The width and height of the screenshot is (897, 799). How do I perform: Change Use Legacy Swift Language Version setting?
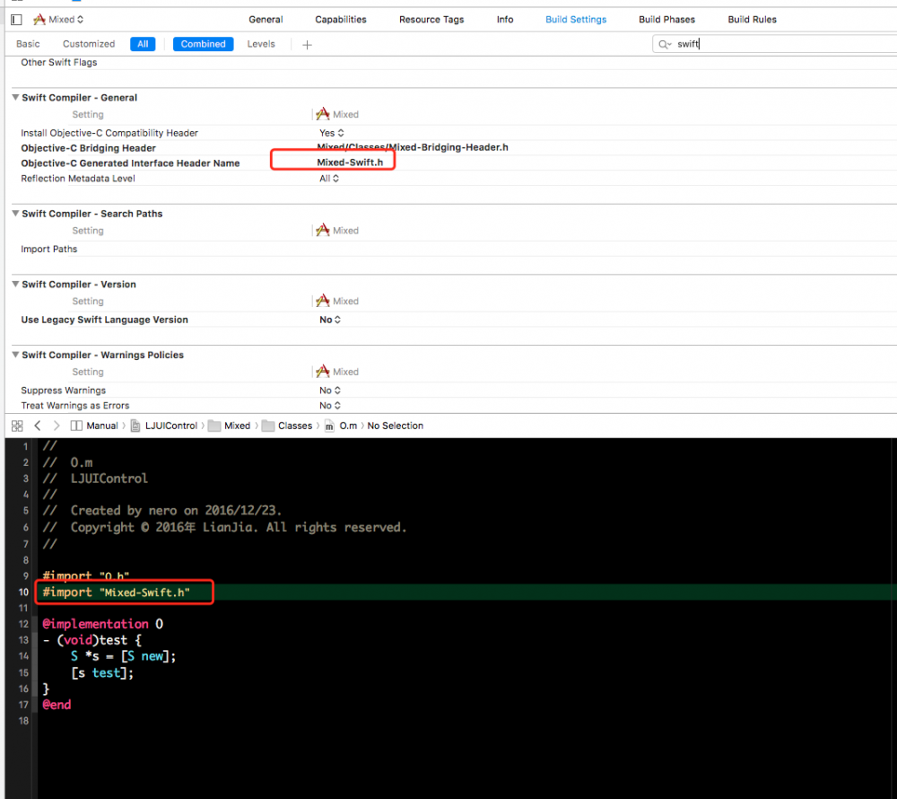(329, 320)
